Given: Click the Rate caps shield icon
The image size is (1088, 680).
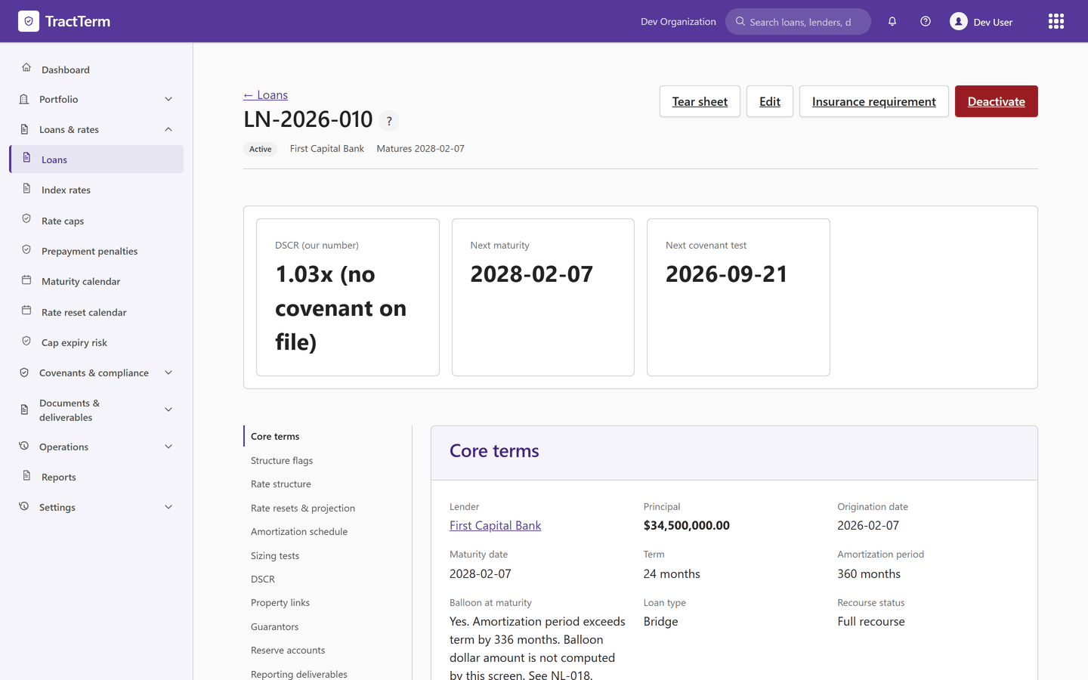Looking at the screenshot, I should pyautogui.click(x=26, y=218).
